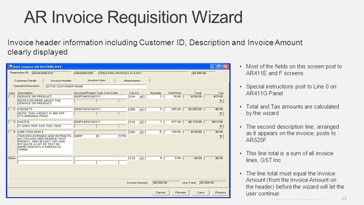Open Tax Cd dropdown for WIDGETS line
Screen dimensions: 364x205
[141, 109]
